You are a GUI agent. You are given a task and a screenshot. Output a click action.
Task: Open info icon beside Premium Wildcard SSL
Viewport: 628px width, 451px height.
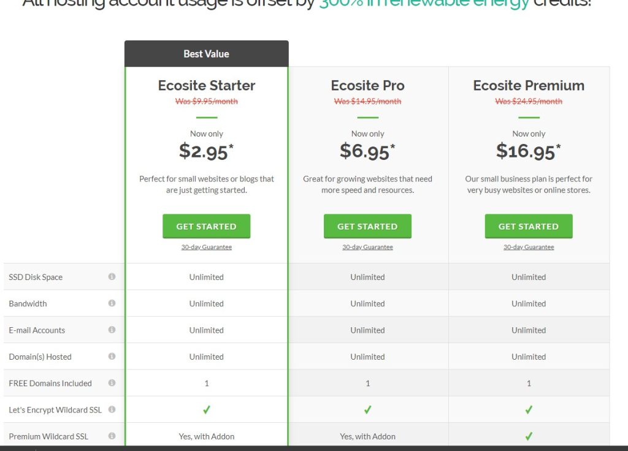coord(112,436)
